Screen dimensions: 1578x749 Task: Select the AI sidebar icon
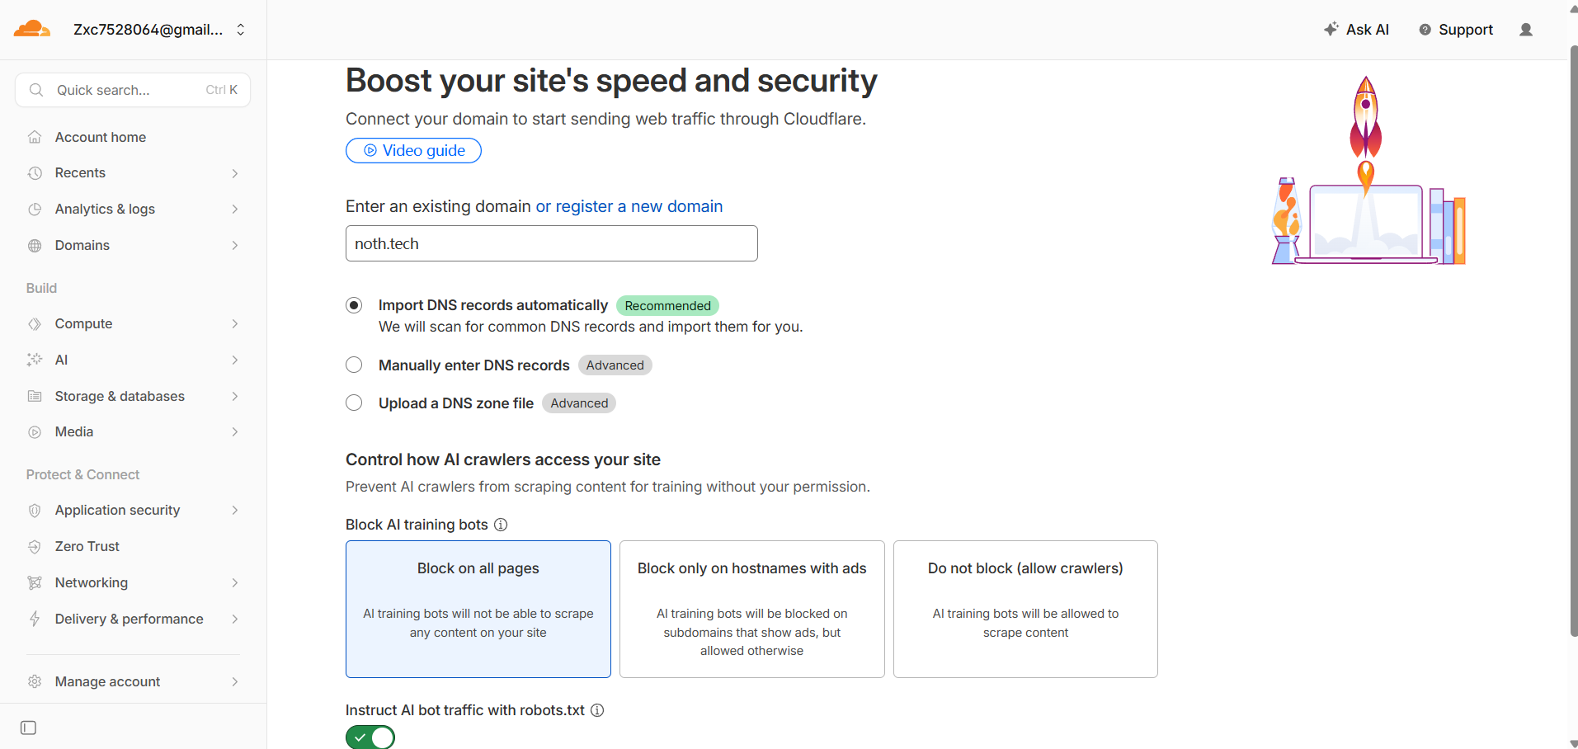(34, 360)
